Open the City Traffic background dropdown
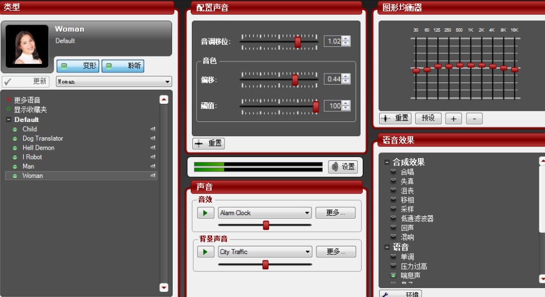This screenshot has width=545, height=297. tap(265, 252)
